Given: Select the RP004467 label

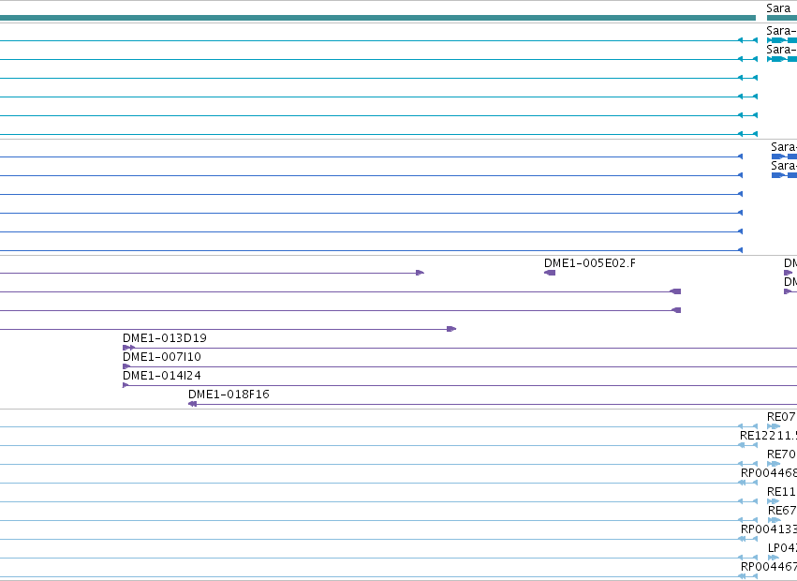Looking at the screenshot, I should click(769, 567).
